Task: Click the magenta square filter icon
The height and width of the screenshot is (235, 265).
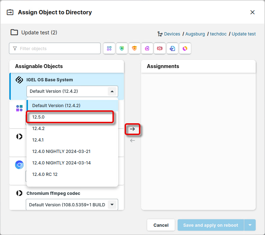Action: [x=147, y=48]
